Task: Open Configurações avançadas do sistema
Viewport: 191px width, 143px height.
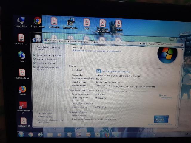Action: pyautogui.click(x=50, y=68)
